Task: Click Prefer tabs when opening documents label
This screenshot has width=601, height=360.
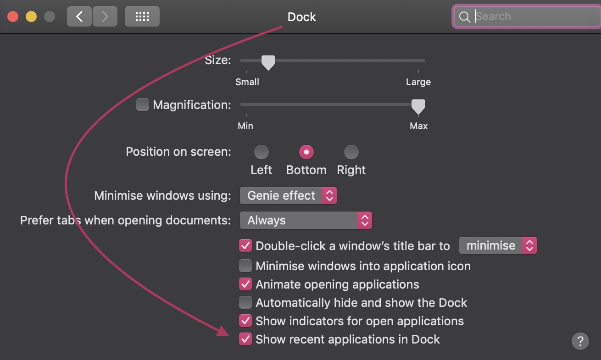Action: click(x=125, y=220)
